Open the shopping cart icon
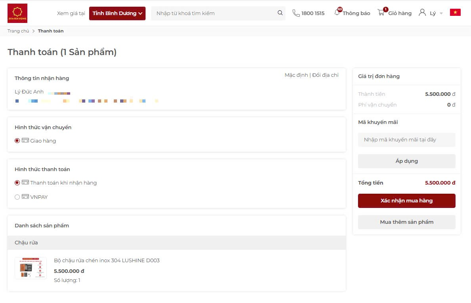Viewport: 471px width, 303px height. click(381, 13)
